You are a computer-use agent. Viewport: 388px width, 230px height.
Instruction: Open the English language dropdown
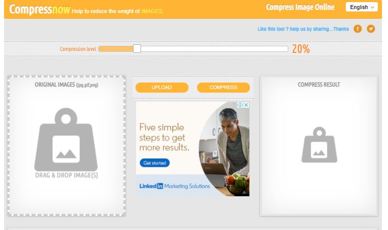click(x=361, y=7)
